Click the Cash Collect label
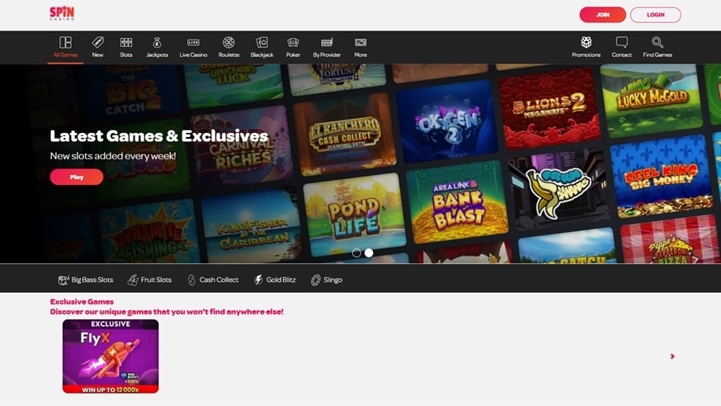Viewport: 721px width, 406px height. point(219,280)
